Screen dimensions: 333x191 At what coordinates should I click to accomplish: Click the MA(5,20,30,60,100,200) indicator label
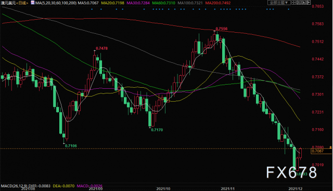(56, 3)
